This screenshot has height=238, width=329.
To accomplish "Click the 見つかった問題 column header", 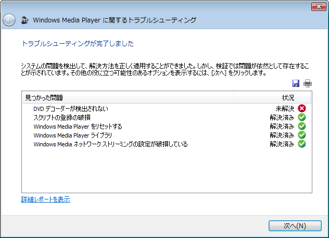I will point(128,97).
